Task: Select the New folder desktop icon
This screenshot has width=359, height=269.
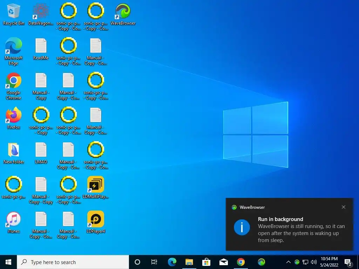Action: point(14,153)
